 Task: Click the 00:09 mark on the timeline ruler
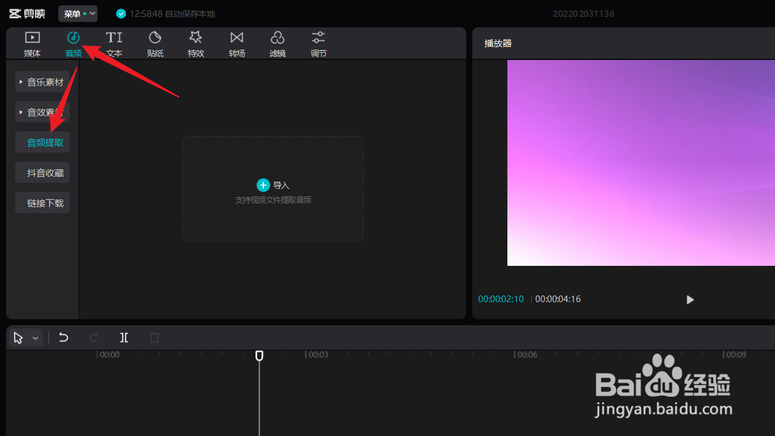(x=736, y=354)
